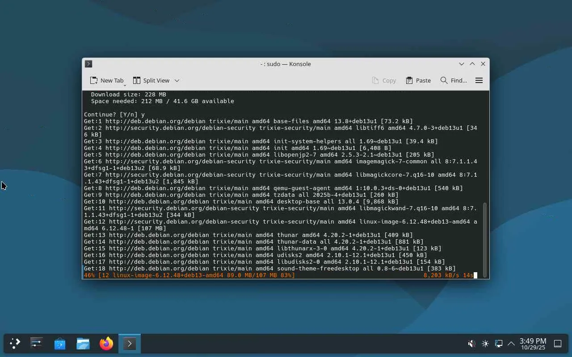Click the "Space needed: 212 MB" line
The image size is (572, 357).
[x=163, y=101]
